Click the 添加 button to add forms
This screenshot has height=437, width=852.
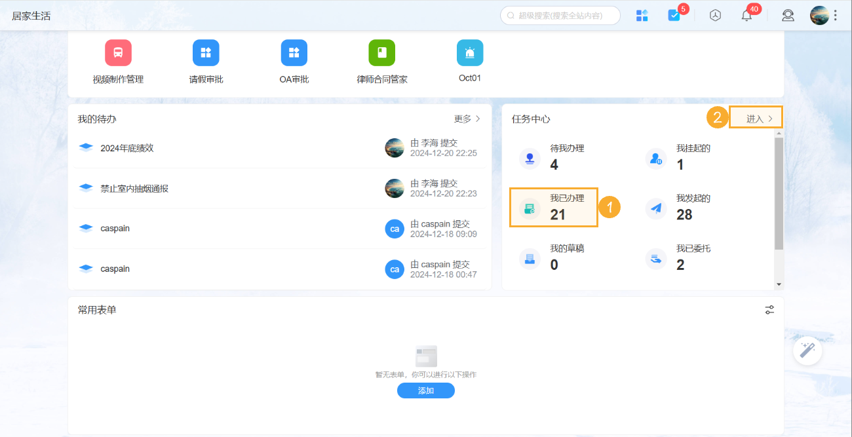coord(425,390)
